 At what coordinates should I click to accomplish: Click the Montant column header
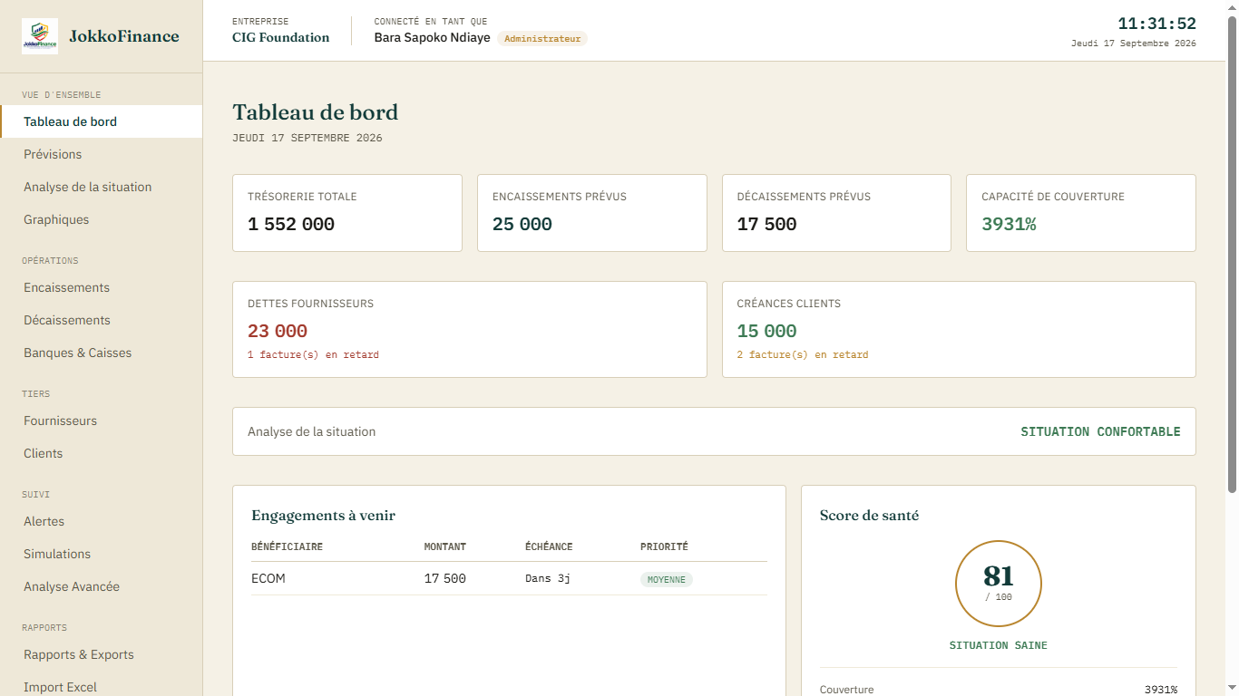pos(445,546)
